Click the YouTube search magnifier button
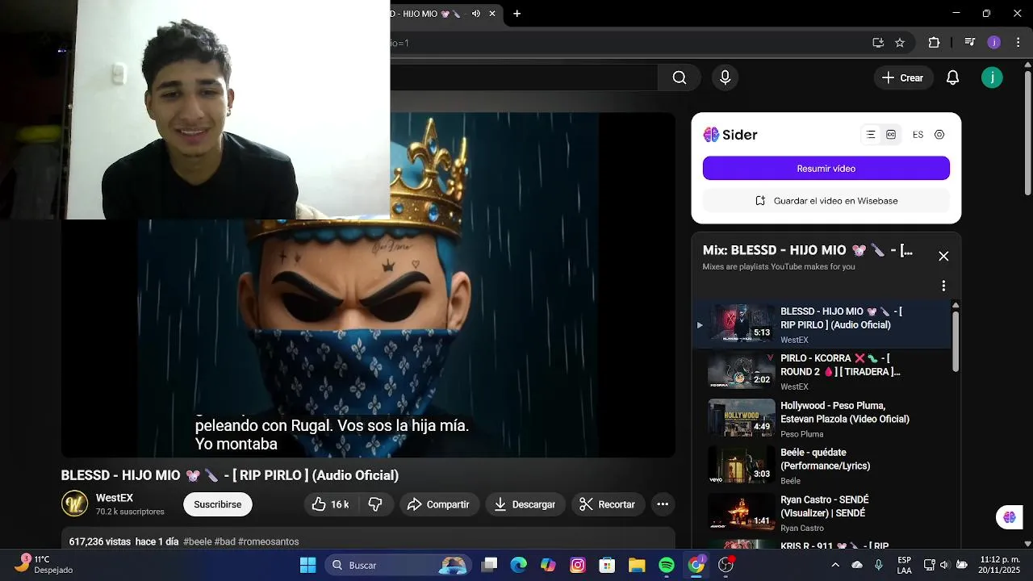The height and width of the screenshot is (581, 1033). (680, 77)
